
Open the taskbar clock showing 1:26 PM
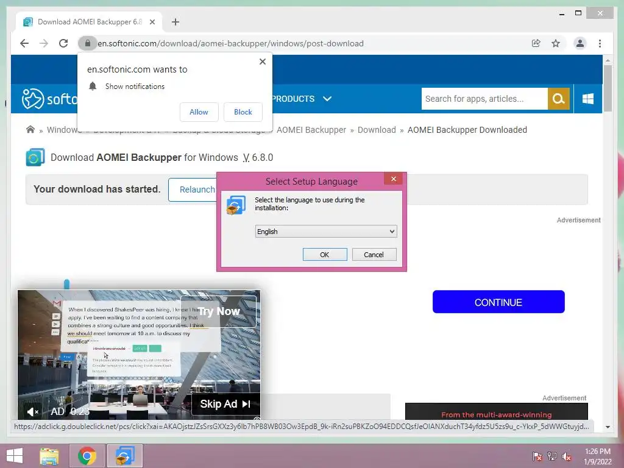tap(598, 456)
